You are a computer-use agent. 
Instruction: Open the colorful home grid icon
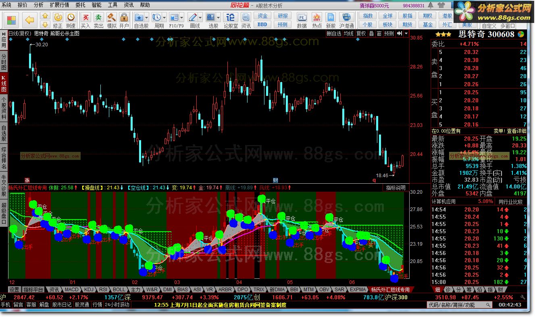pyautogui.click(x=11, y=20)
